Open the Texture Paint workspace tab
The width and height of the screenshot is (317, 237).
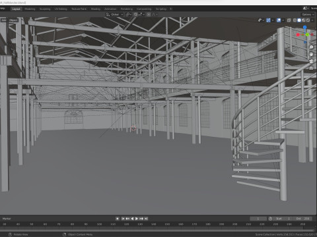(x=79, y=9)
